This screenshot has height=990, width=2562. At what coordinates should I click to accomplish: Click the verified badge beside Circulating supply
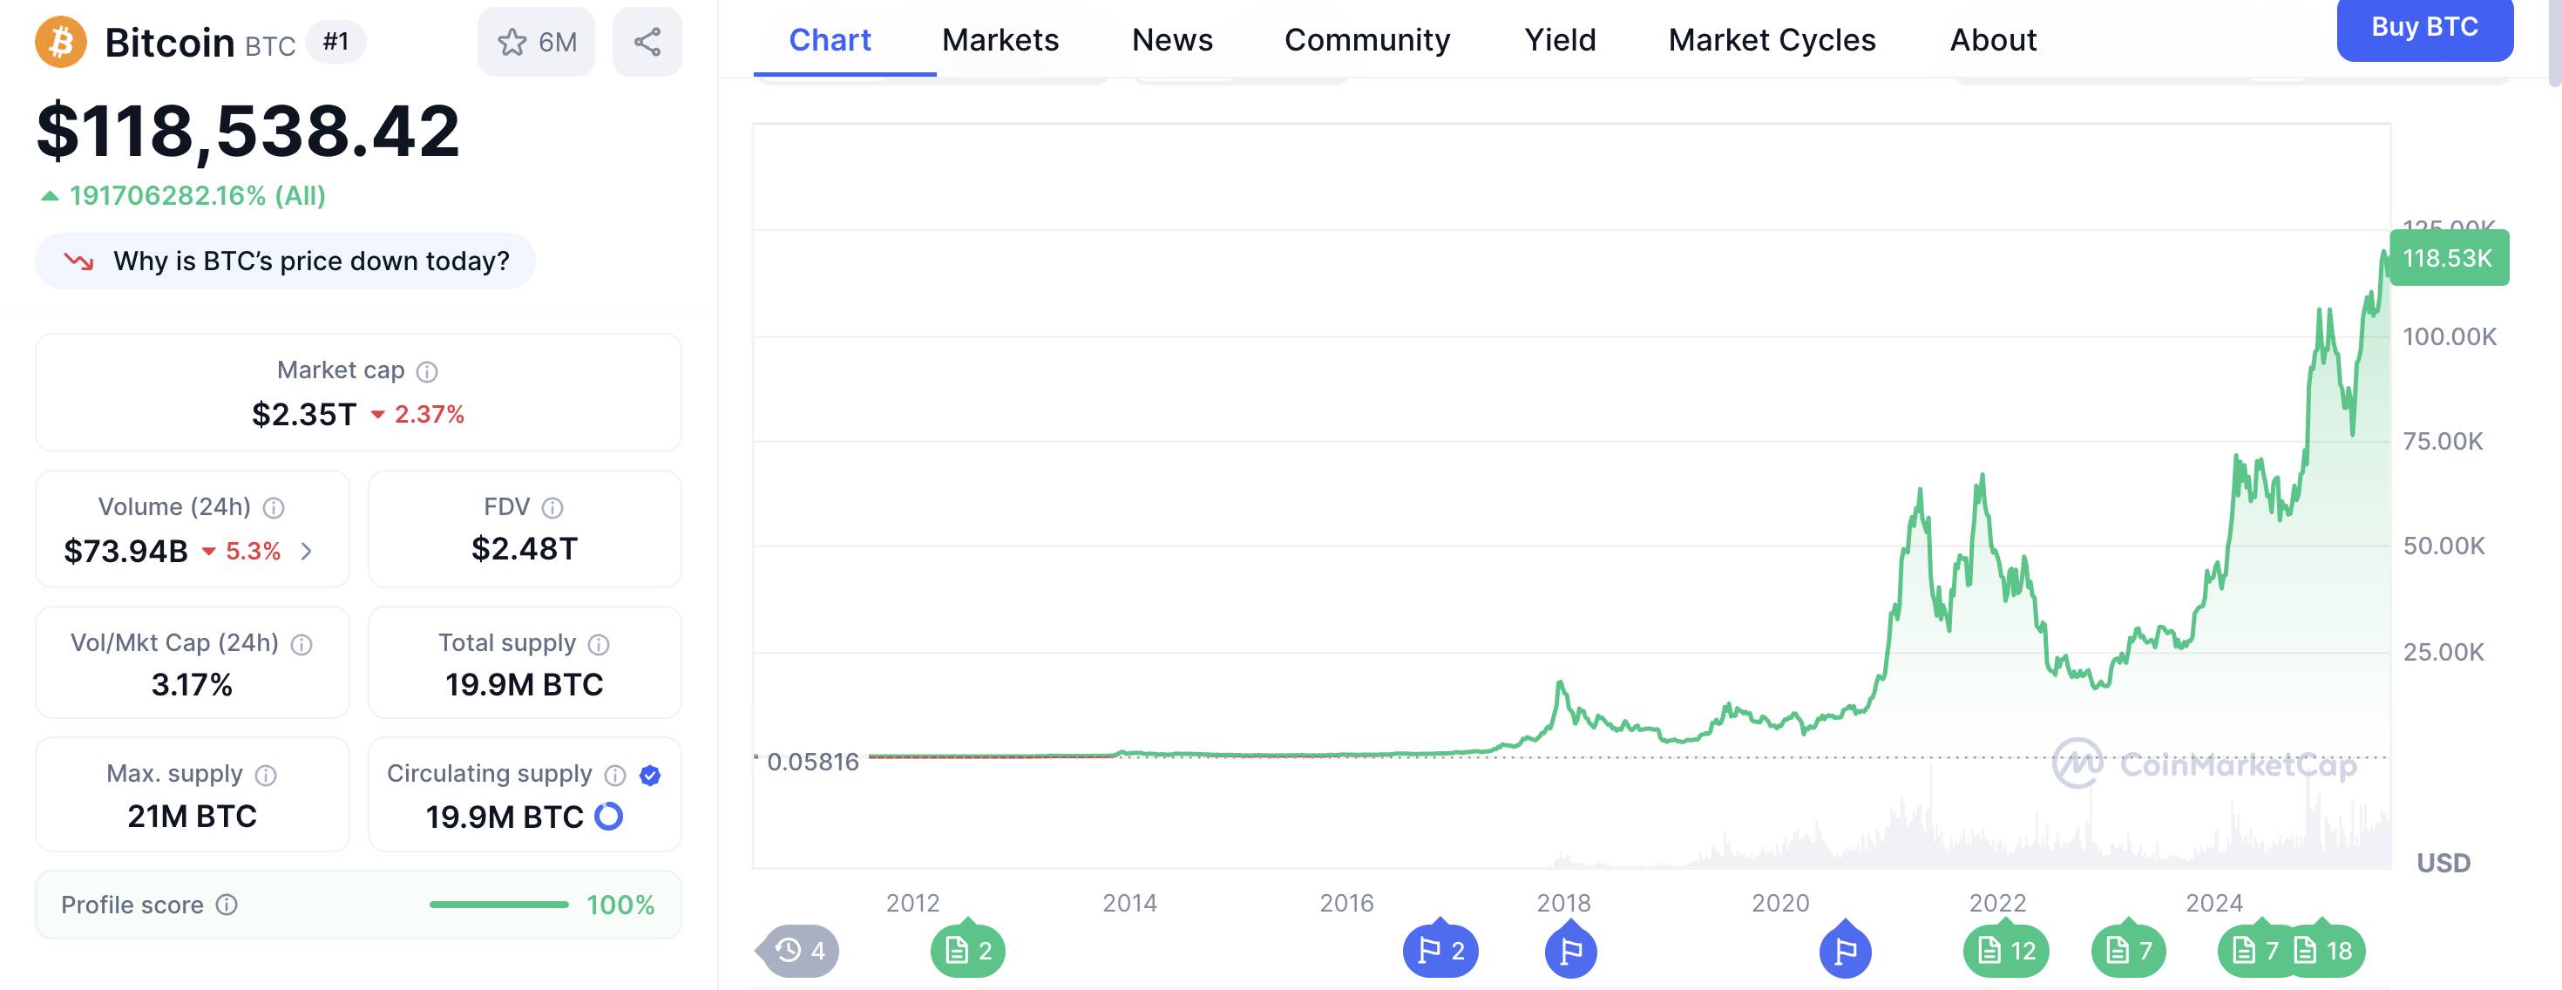(x=650, y=775)
